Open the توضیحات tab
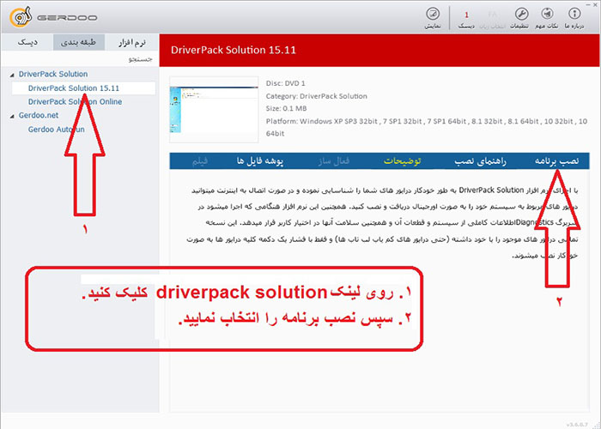Screen dimensions: 601x429 [402, 161]
